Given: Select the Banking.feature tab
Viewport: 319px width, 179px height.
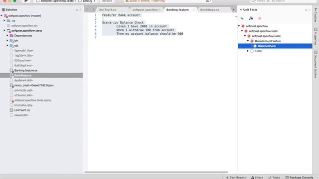Looking at the screenshot, I should (x=177, y=10).
